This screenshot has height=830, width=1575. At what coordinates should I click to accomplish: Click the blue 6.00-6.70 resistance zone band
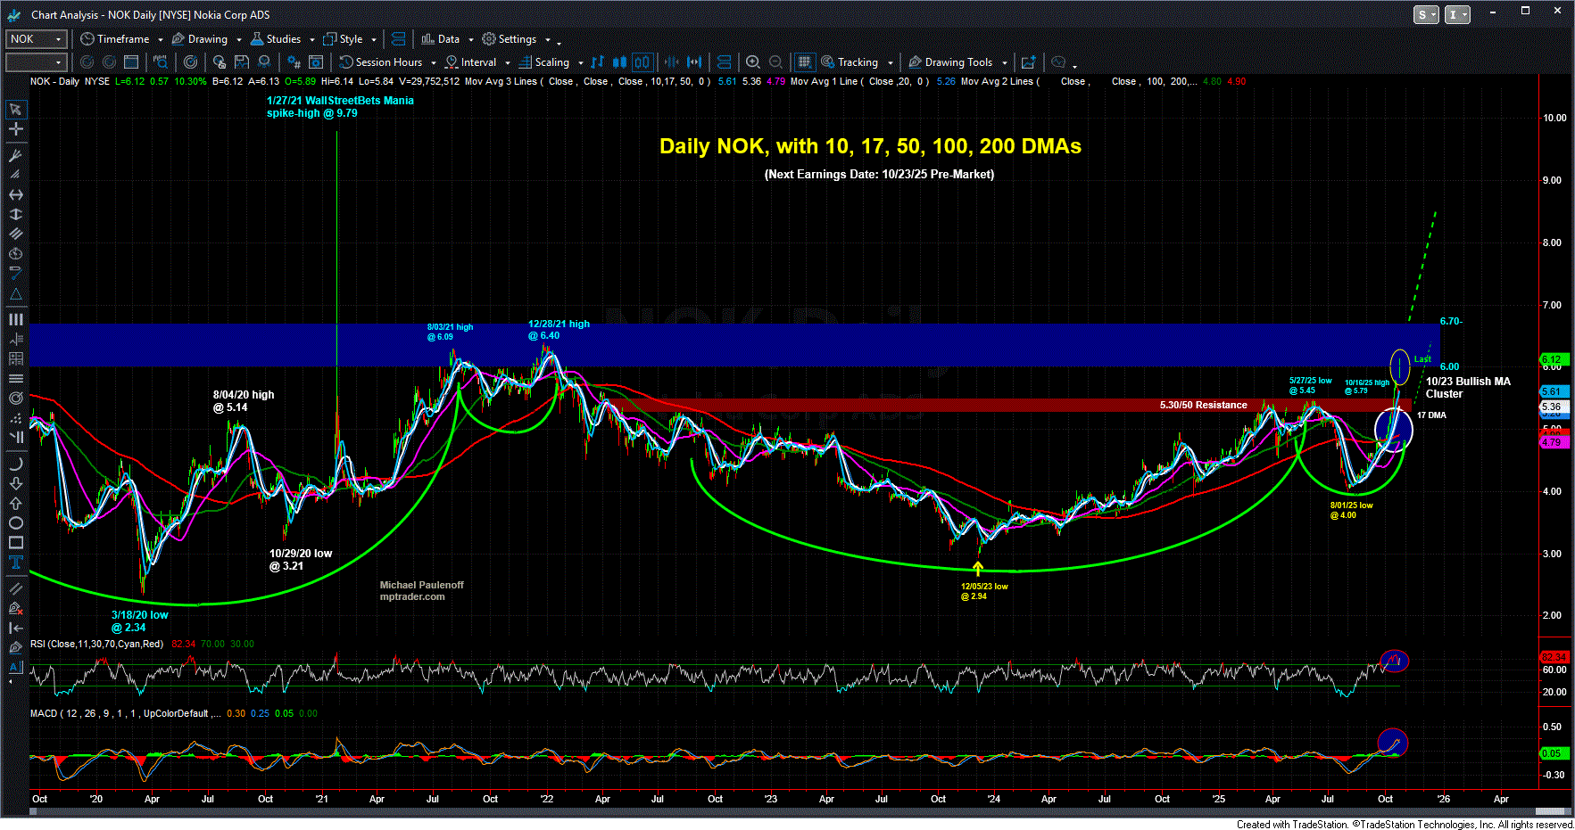[x=714, y=345]
